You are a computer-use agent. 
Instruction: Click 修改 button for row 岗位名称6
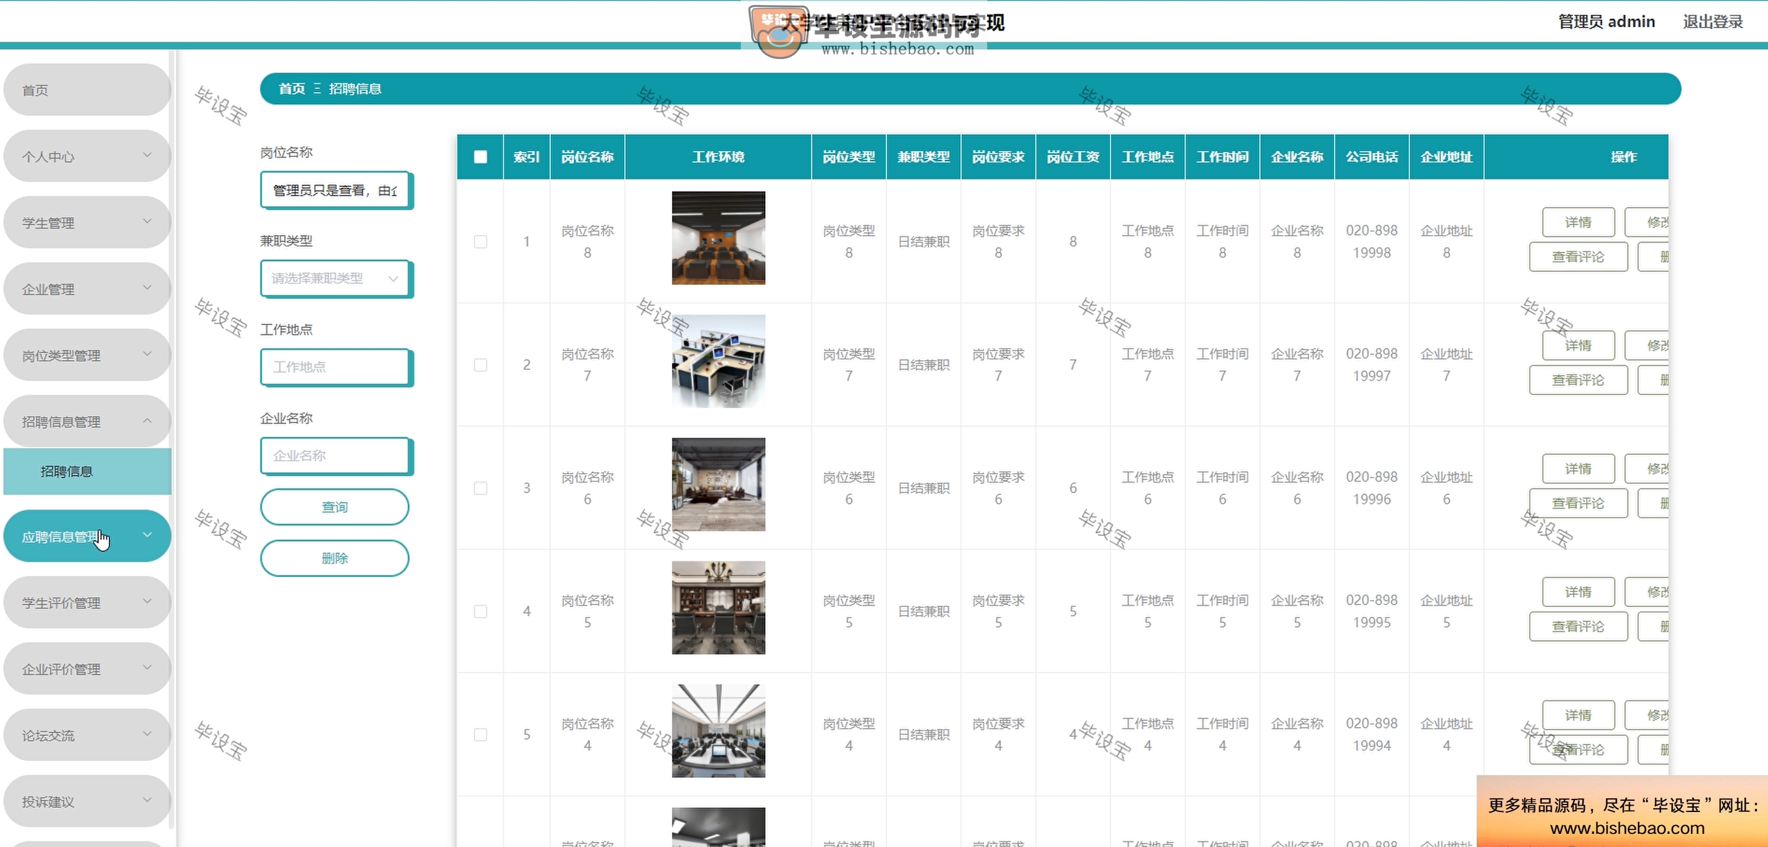point(1647,468)
